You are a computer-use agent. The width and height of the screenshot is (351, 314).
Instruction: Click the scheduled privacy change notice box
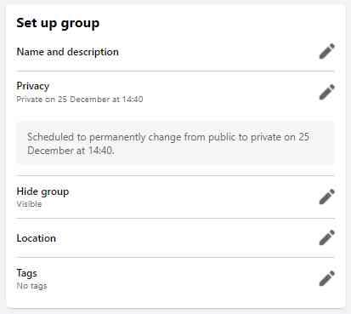(175, 143)
